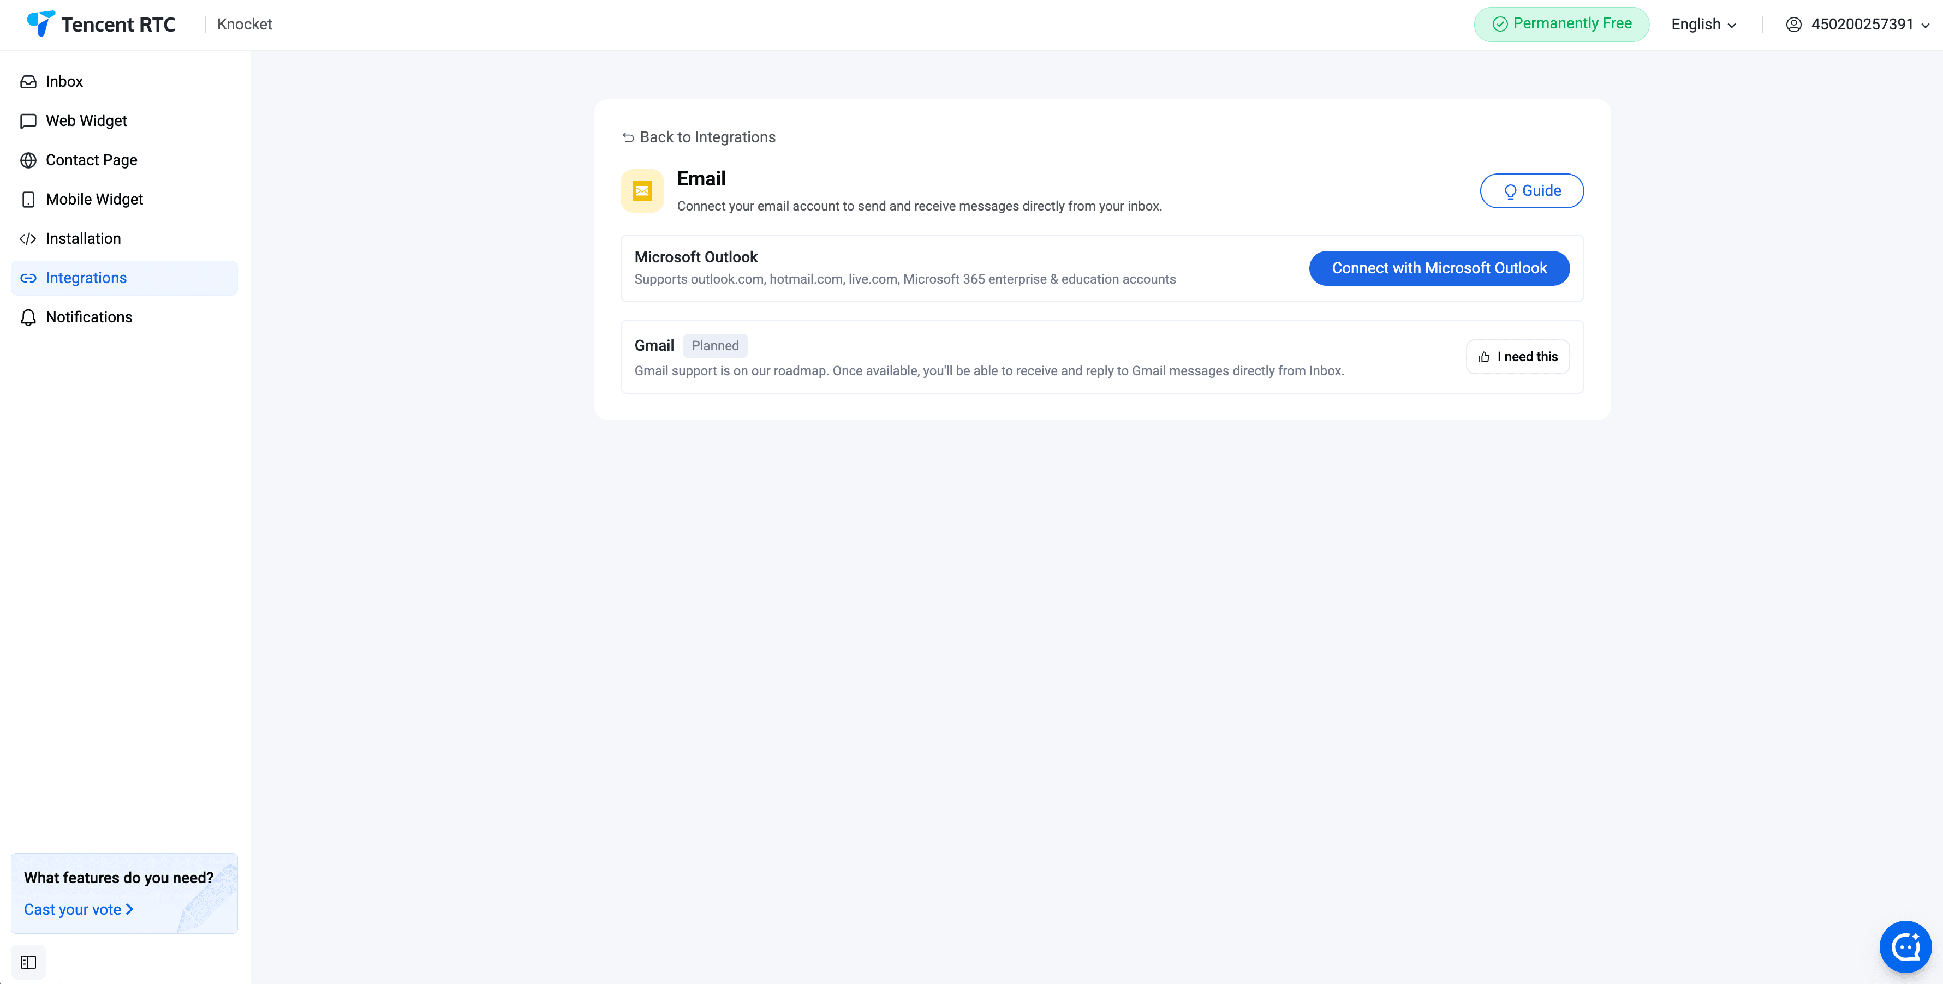Click the Contact Page globe icon
1943x984 pixels.
coord(28,160)
